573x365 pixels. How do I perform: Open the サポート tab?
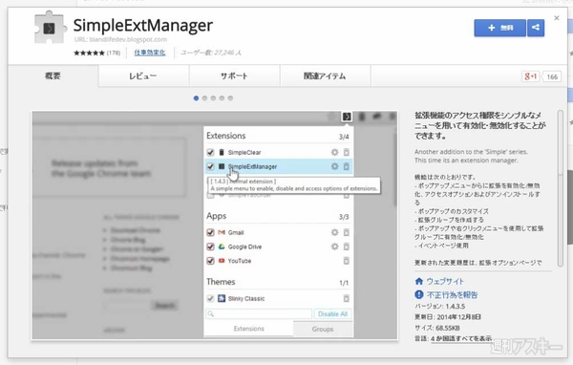coord(235,76)
